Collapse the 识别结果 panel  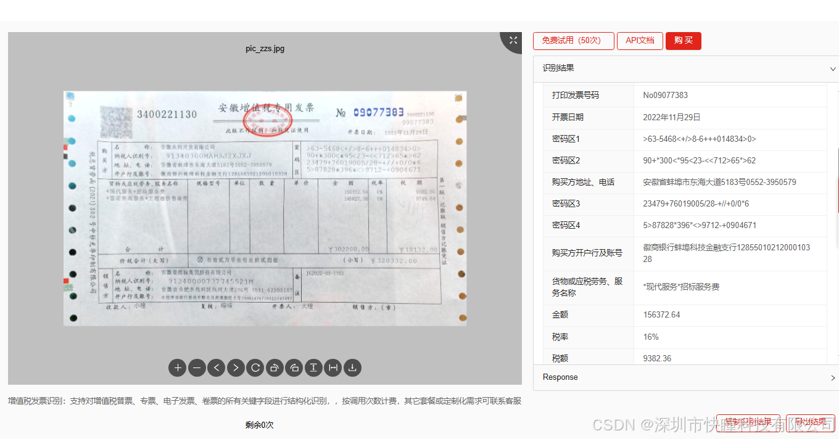(x=833, y=69)
